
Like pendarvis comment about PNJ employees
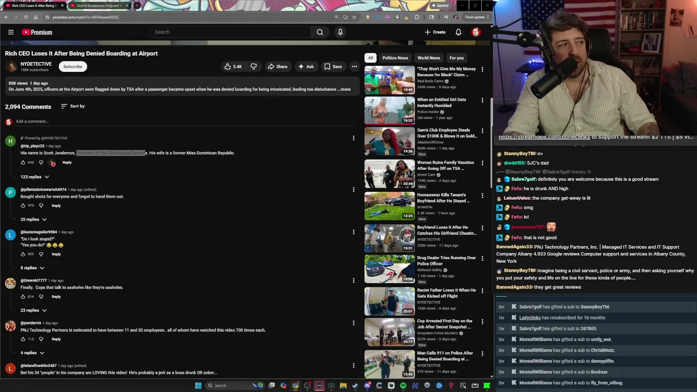(x=23, y=339)
